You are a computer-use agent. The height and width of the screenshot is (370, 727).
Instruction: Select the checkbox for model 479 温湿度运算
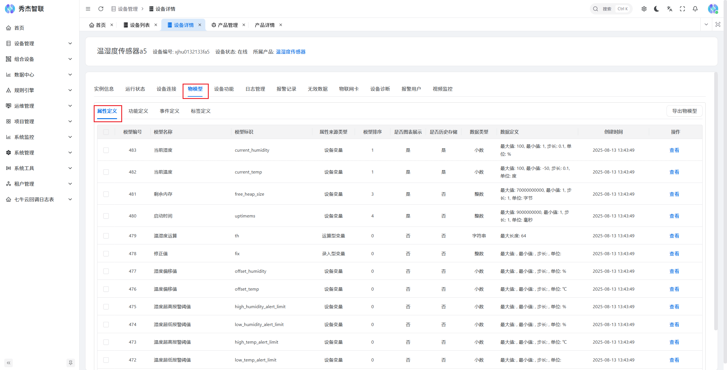[x=106, y=236]
